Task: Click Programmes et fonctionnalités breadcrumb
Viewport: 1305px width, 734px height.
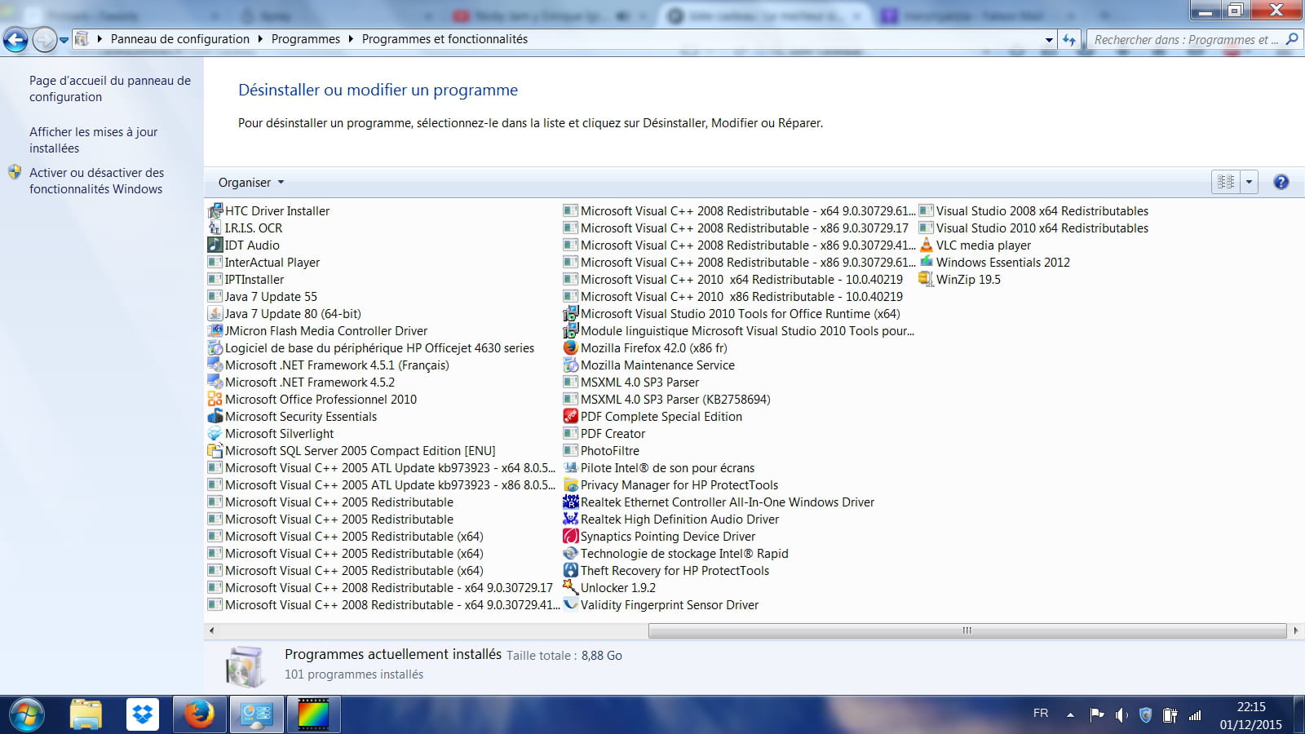Action: (x=445, y=38)
